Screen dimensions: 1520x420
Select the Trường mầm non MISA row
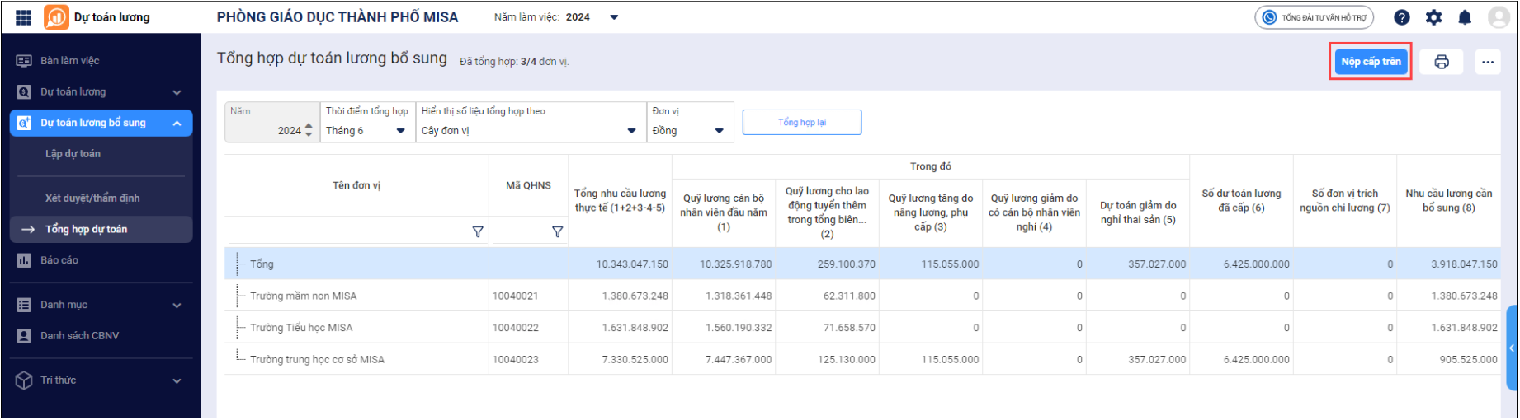[x=862, y=296]
